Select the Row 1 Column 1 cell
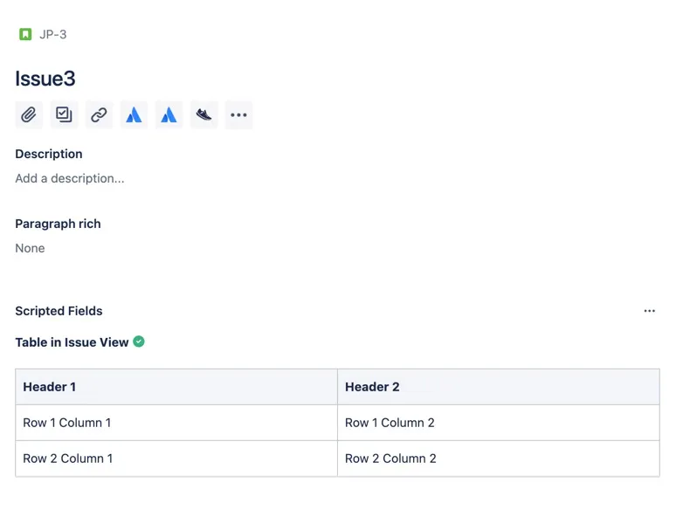Screen dimensions: 676x524 click(x=176, y=423)
